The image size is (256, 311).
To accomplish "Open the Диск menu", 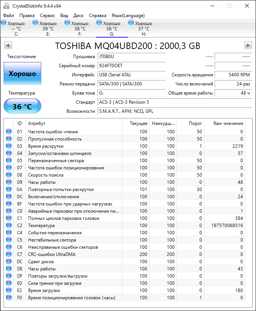I will pyautogui.click(x=78, y=16).
